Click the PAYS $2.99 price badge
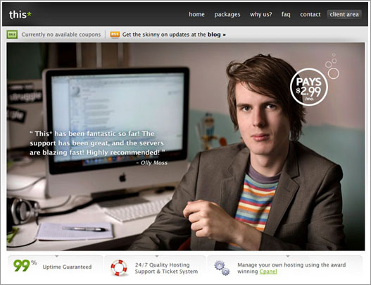The width and height of the screenshot is (371, 285). coord(309,87)
